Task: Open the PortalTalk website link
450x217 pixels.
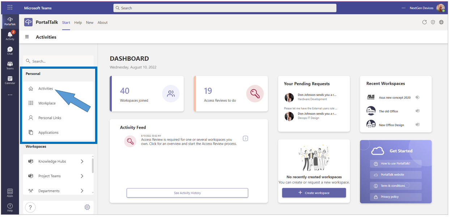Action: [x=396, y=175]
